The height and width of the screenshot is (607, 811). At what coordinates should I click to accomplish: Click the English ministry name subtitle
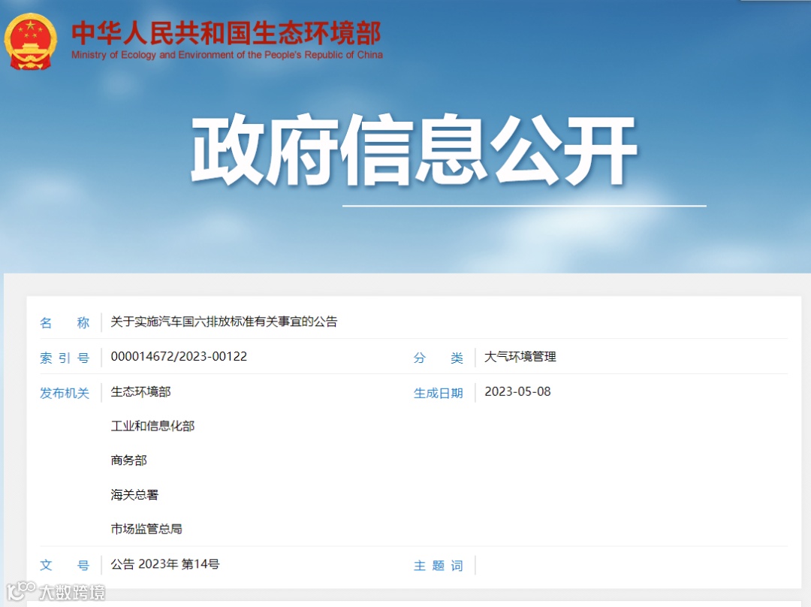[x=227, y=55]
